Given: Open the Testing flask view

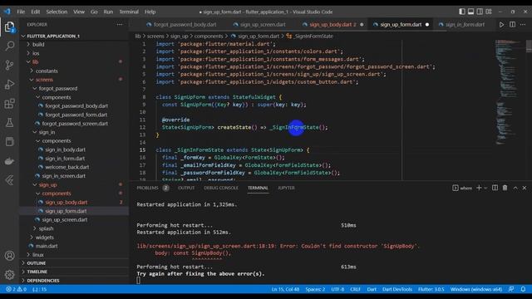Looking at the screenshot, I should point(9,122).
